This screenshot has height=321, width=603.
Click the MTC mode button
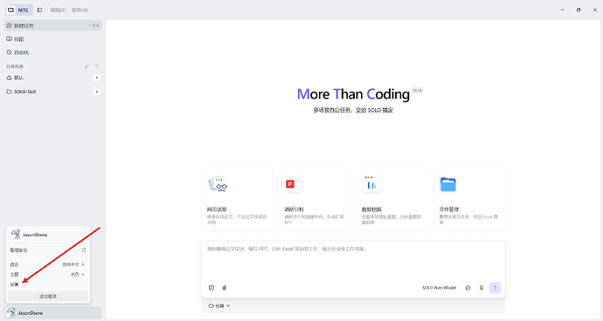coord(18,10)
